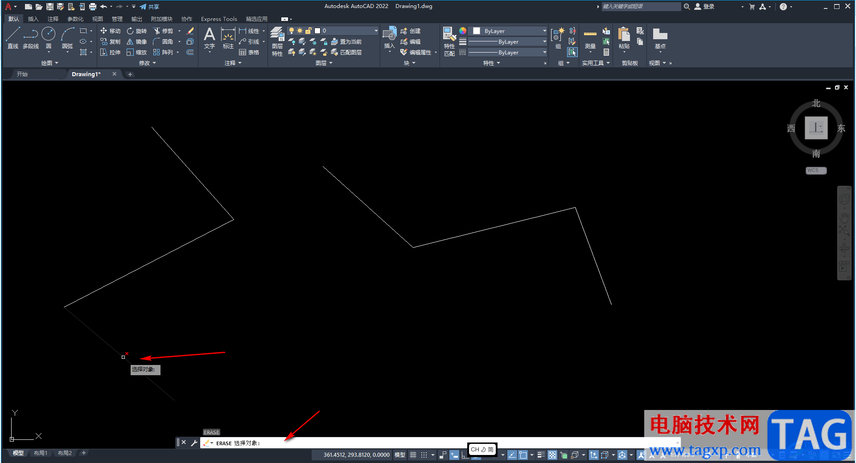This screenshot has height=463, width=856.
Task: Click the Array (阵列) tool
Action: coord(163,52)
